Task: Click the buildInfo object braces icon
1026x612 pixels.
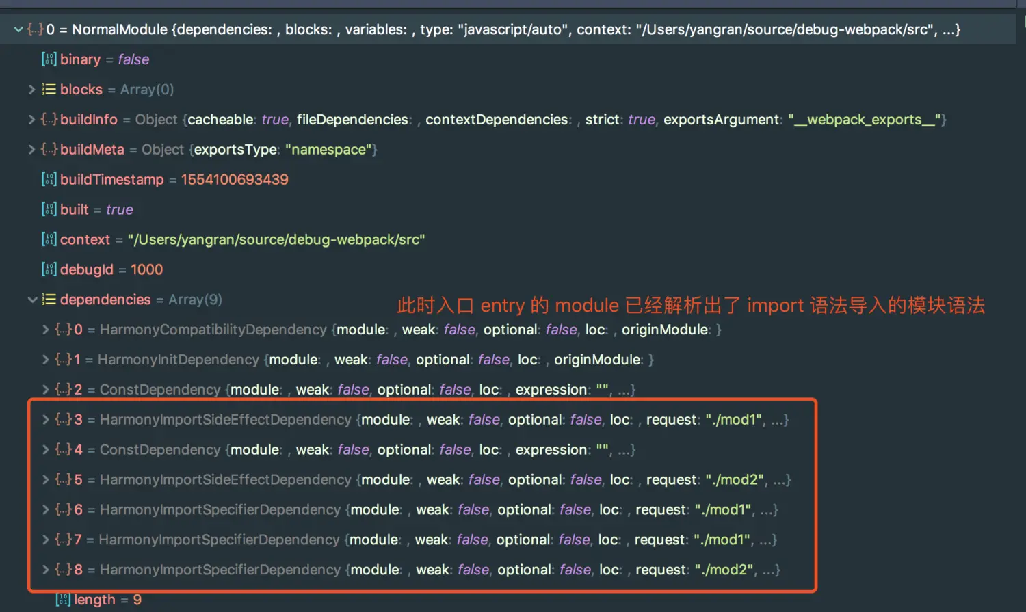Action: 49,120
